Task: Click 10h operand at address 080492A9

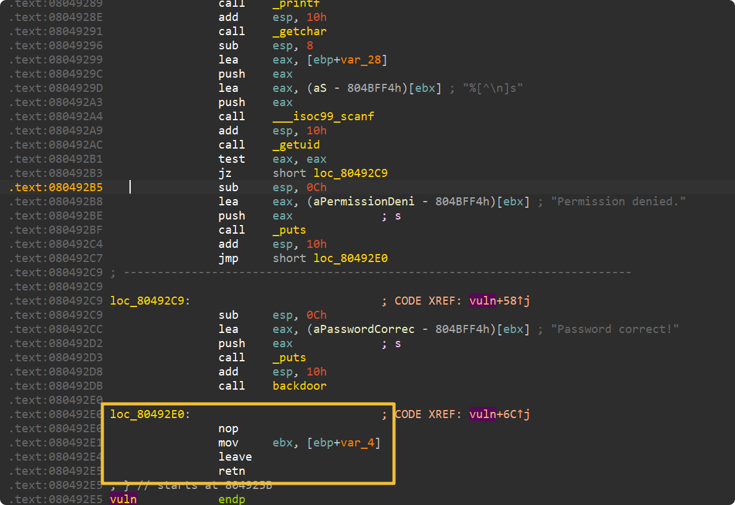Action: (316, 131)
